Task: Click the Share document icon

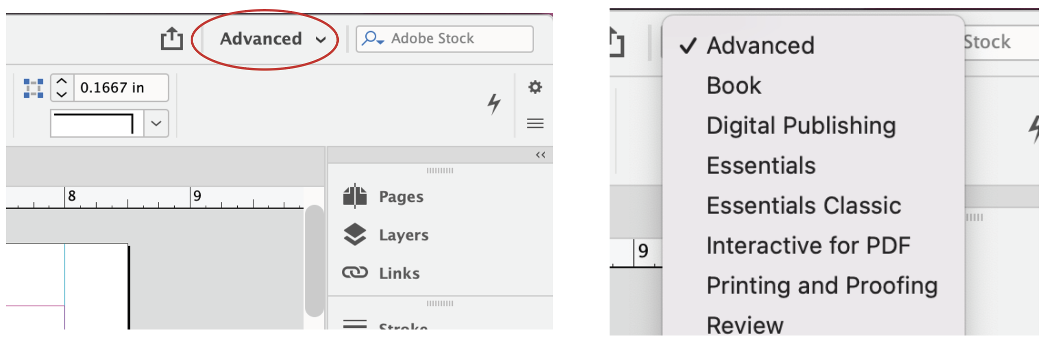Action: [172, 38]
